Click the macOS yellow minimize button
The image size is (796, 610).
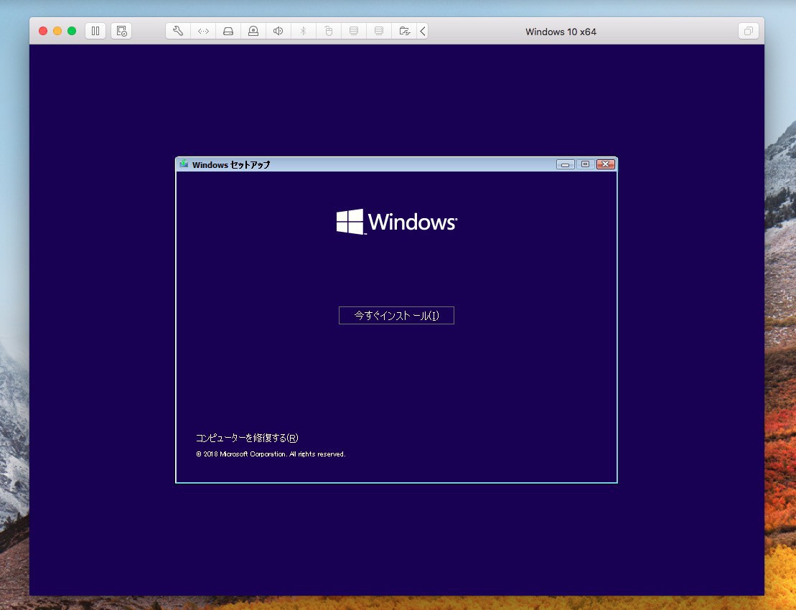(x=57, y=31)
